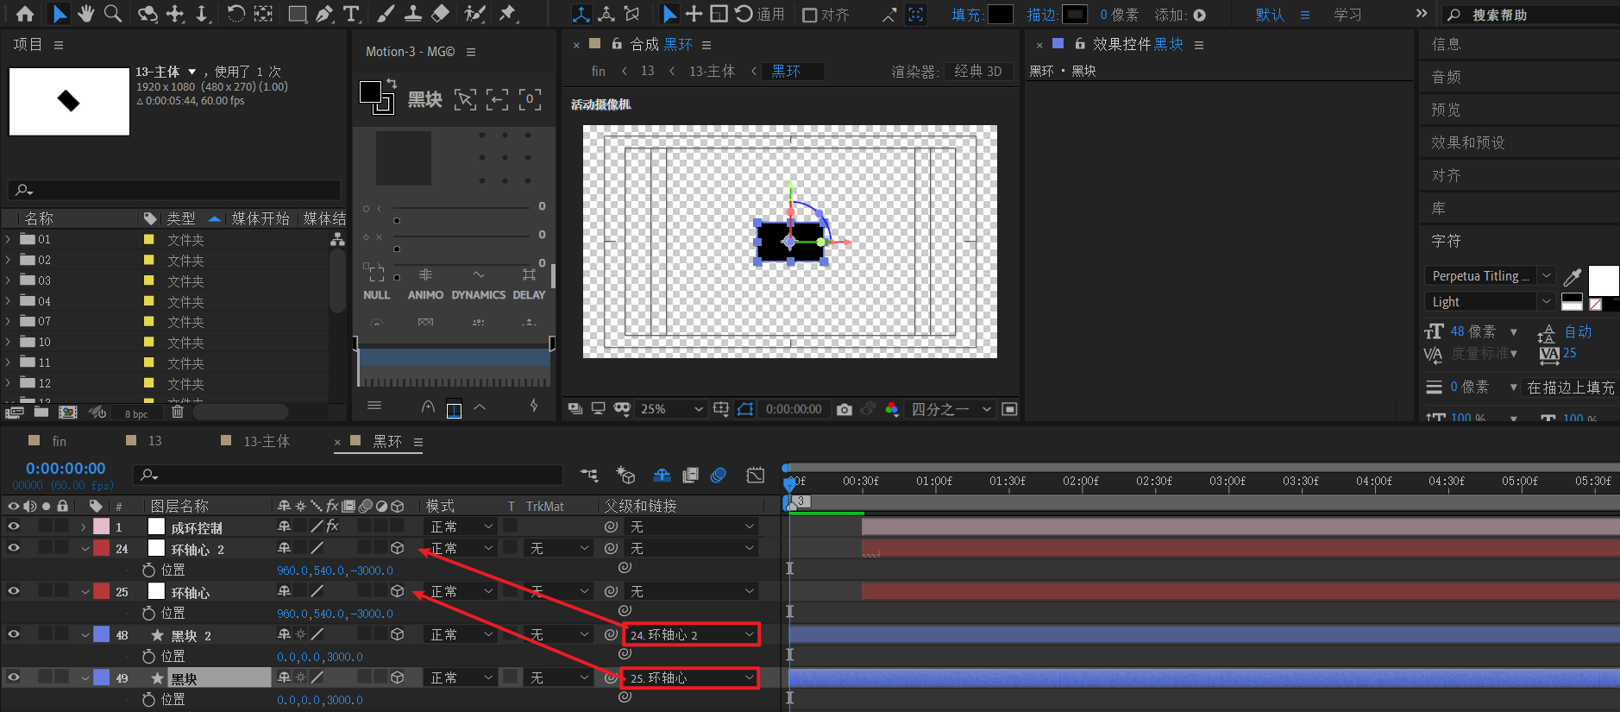Enable Motion Blur for the timeline
1620x712 pixels.
coord(719,475)
